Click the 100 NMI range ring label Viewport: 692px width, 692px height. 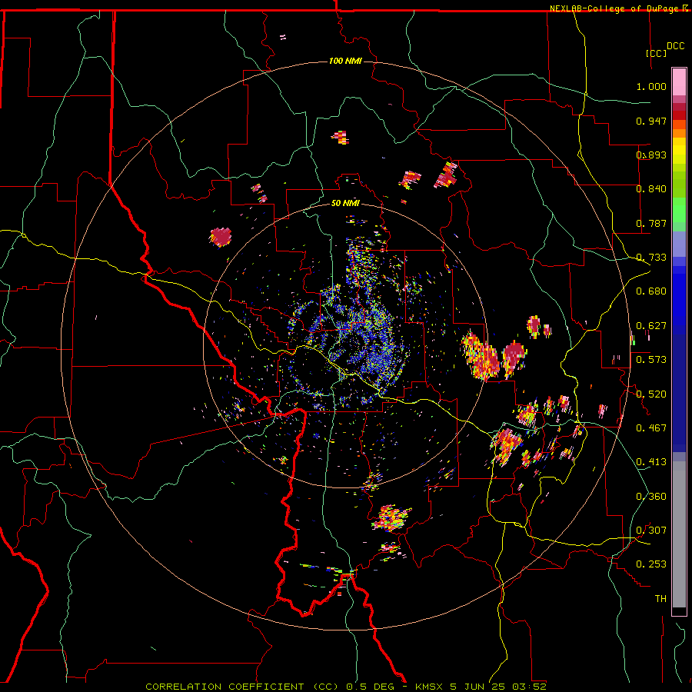coord(345,61)
